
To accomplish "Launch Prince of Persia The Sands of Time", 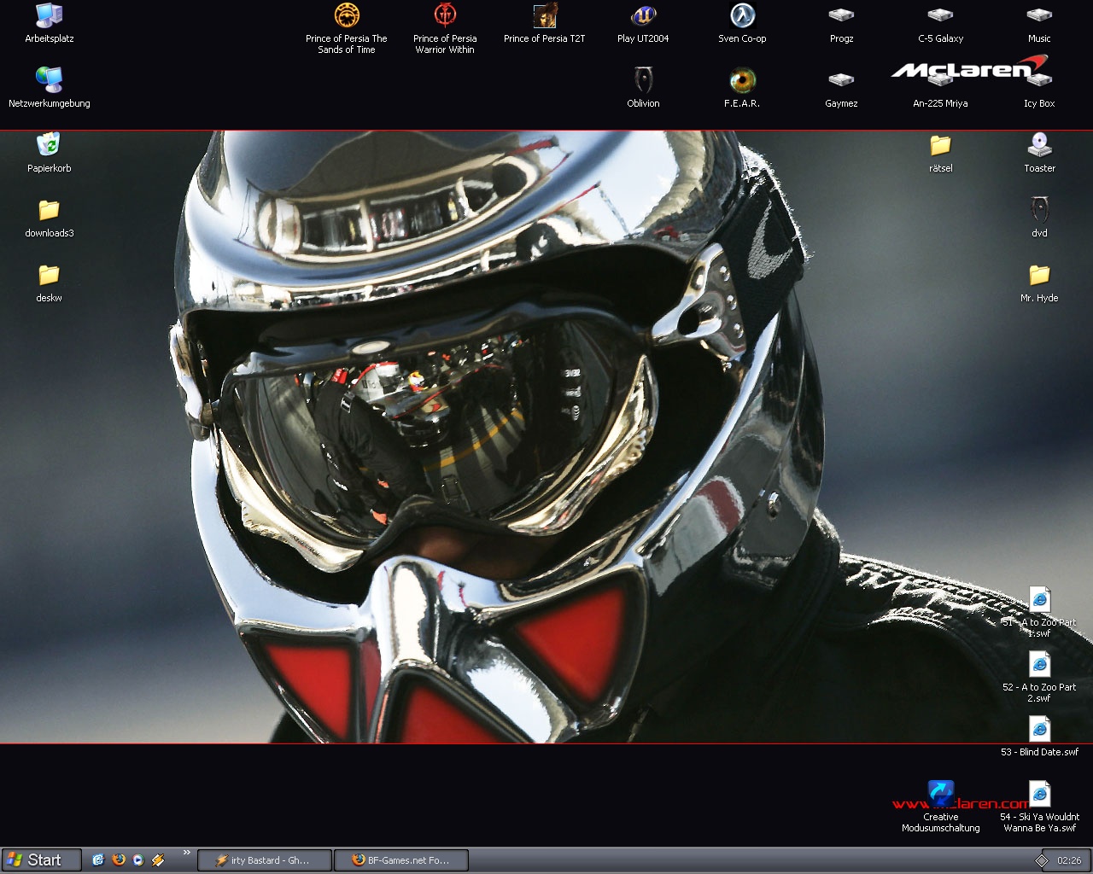I will (x=347, y=28).
